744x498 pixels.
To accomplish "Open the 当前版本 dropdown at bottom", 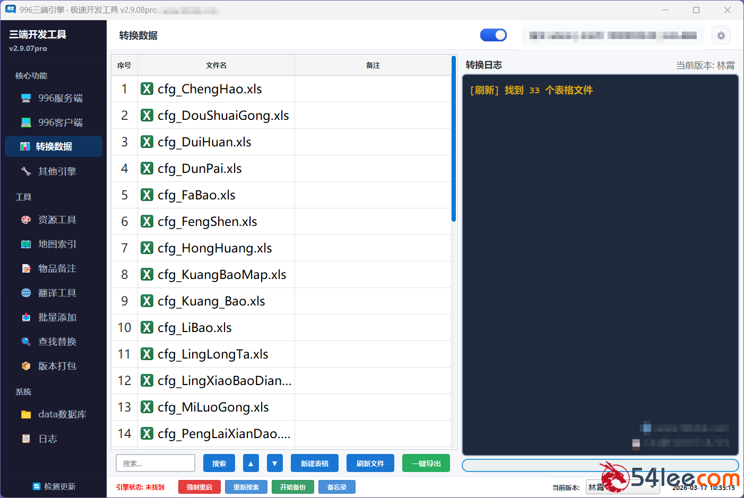I will (622, 487).
